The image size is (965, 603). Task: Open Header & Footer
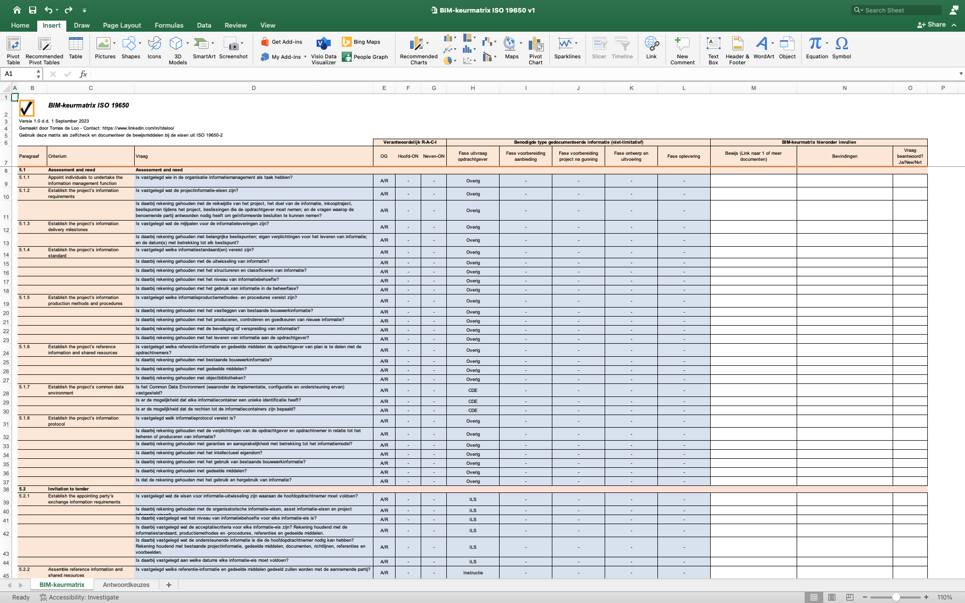(x=737, y=50)
